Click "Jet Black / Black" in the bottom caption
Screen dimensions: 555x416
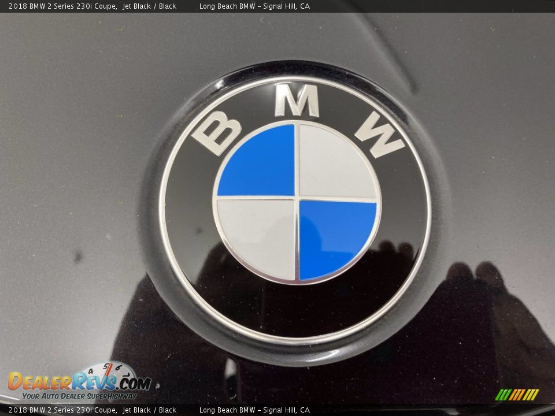tap(149, 410)
